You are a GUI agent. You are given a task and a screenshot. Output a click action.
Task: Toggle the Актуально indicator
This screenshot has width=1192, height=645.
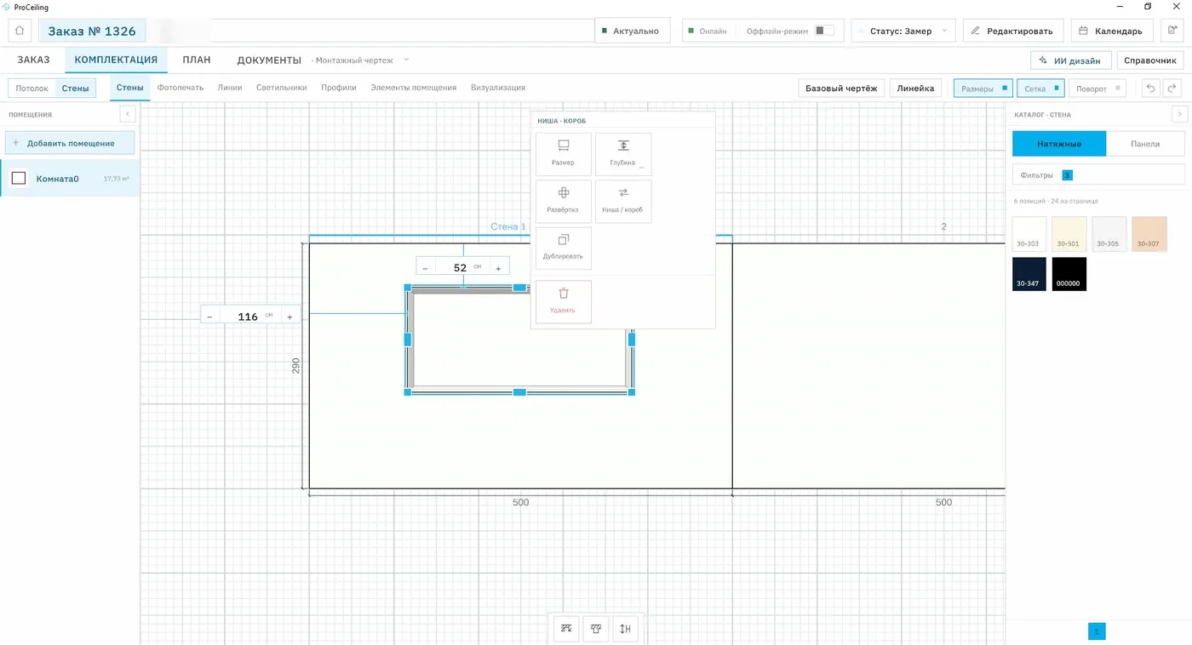pos(633,31)
